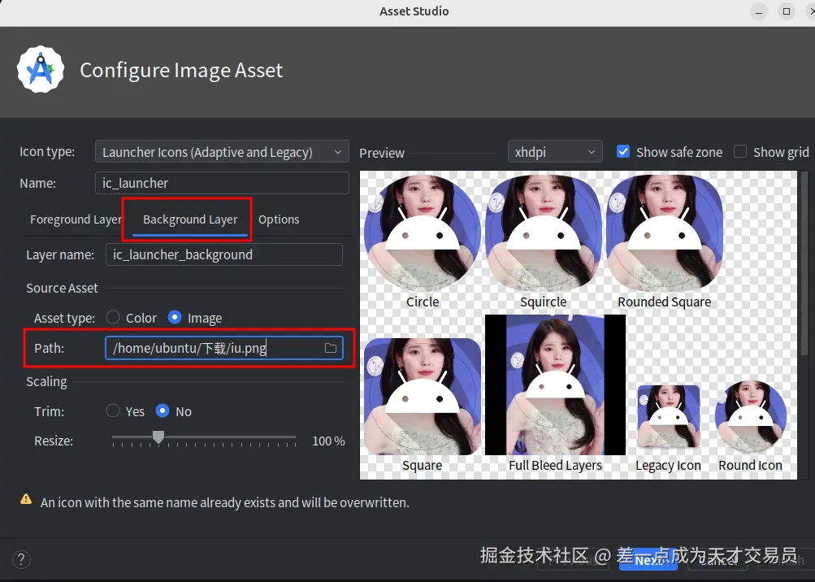Switch to Background Layer tab
The width and height of the screenshot is (815, 582).
[x=190, y=219]
